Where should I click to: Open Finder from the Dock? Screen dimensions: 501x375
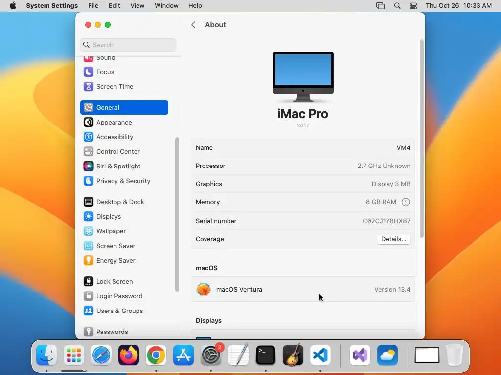tap(46, 355)
